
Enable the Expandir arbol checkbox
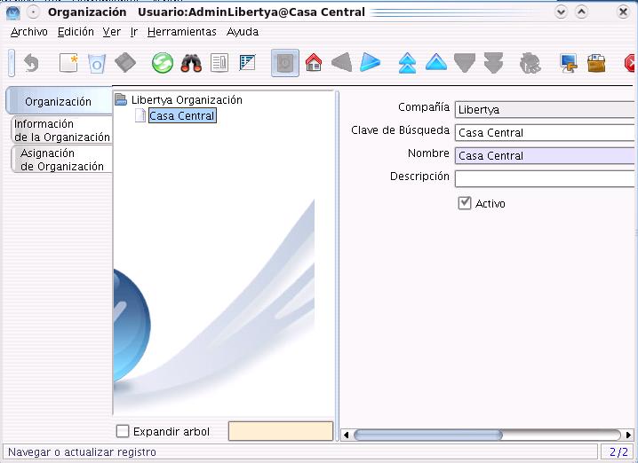(124, 432)
